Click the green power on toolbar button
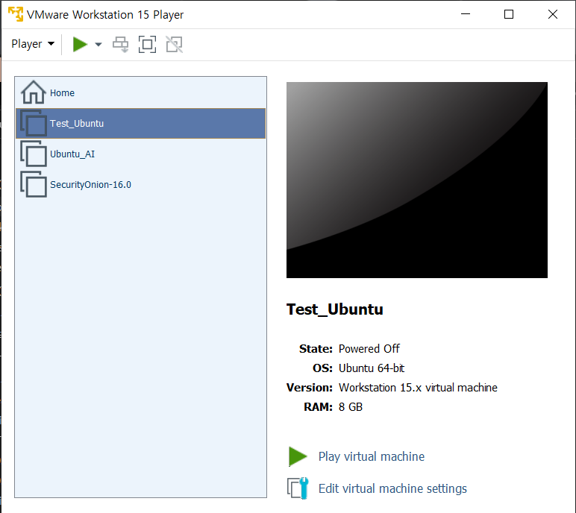This screenshot has width=576, height=513. click(80, 45)
